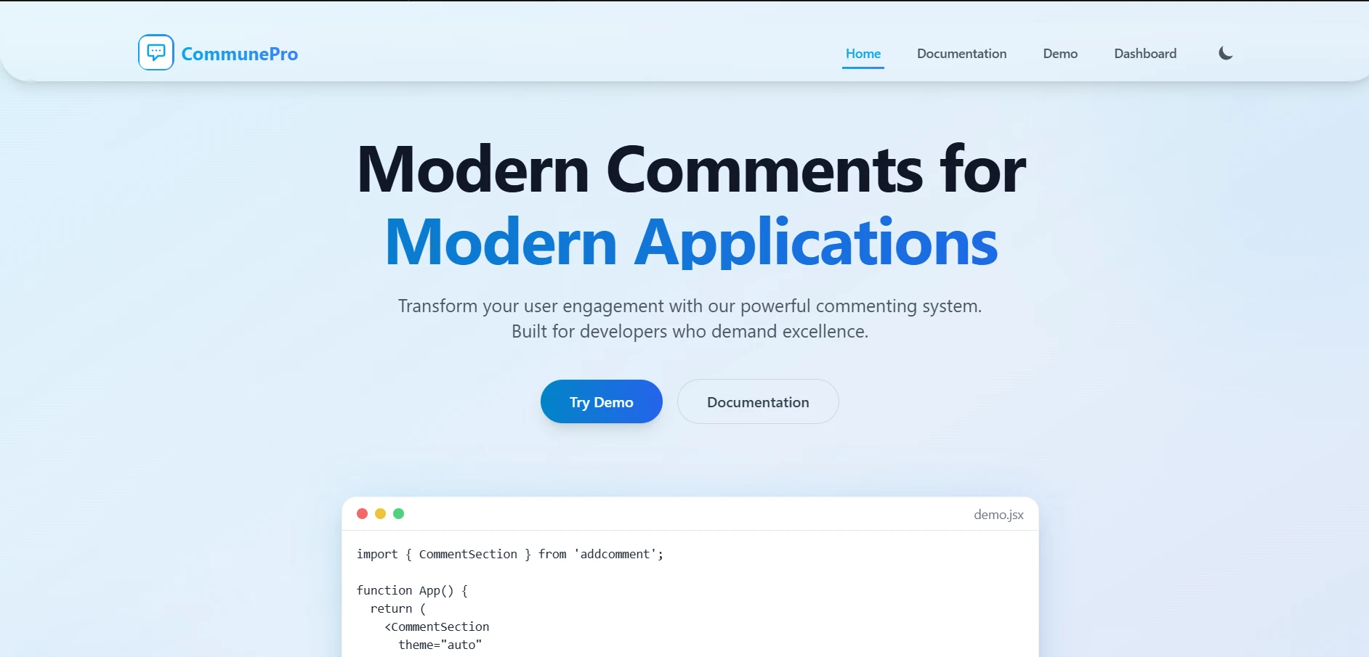The image size is (1369, 657).
Task: Click the highlighted Home link with underline
Action: click(863, 53)
